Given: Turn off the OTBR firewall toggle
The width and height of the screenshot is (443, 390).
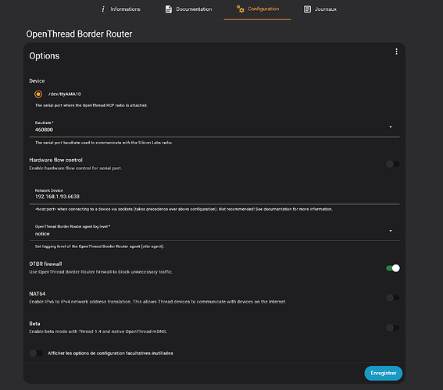Looking at the screenshot, I should [x=393, y=268].
